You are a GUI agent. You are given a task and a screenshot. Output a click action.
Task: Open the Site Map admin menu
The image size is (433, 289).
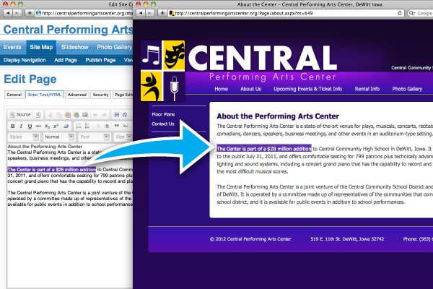click(x=41, y=47)
